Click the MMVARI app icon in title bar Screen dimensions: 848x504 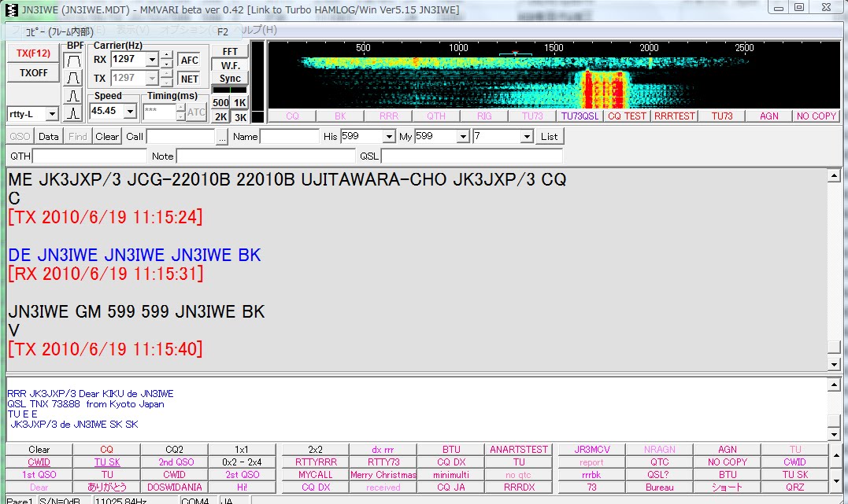[11, 9]
